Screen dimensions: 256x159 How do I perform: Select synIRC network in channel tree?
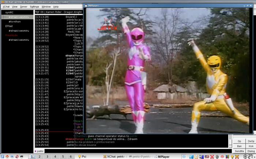coord(9,12)
